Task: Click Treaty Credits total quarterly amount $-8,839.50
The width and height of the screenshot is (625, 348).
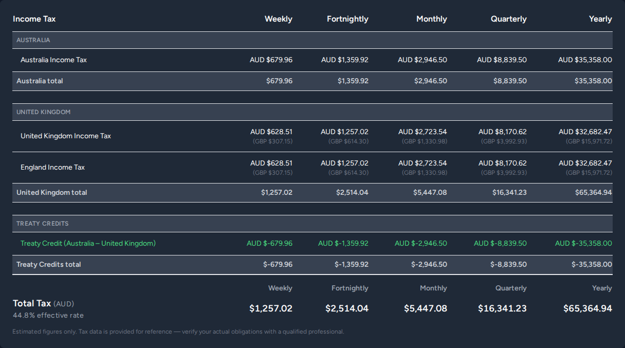Action: (508, 264)
